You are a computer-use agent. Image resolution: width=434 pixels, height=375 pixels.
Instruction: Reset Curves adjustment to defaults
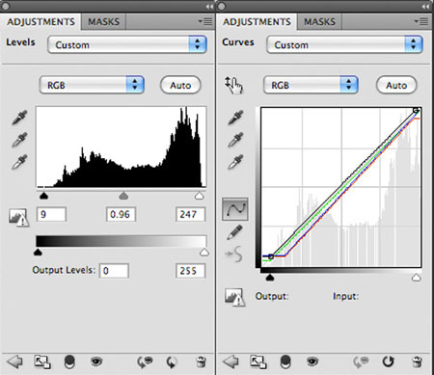click(388, 362)
